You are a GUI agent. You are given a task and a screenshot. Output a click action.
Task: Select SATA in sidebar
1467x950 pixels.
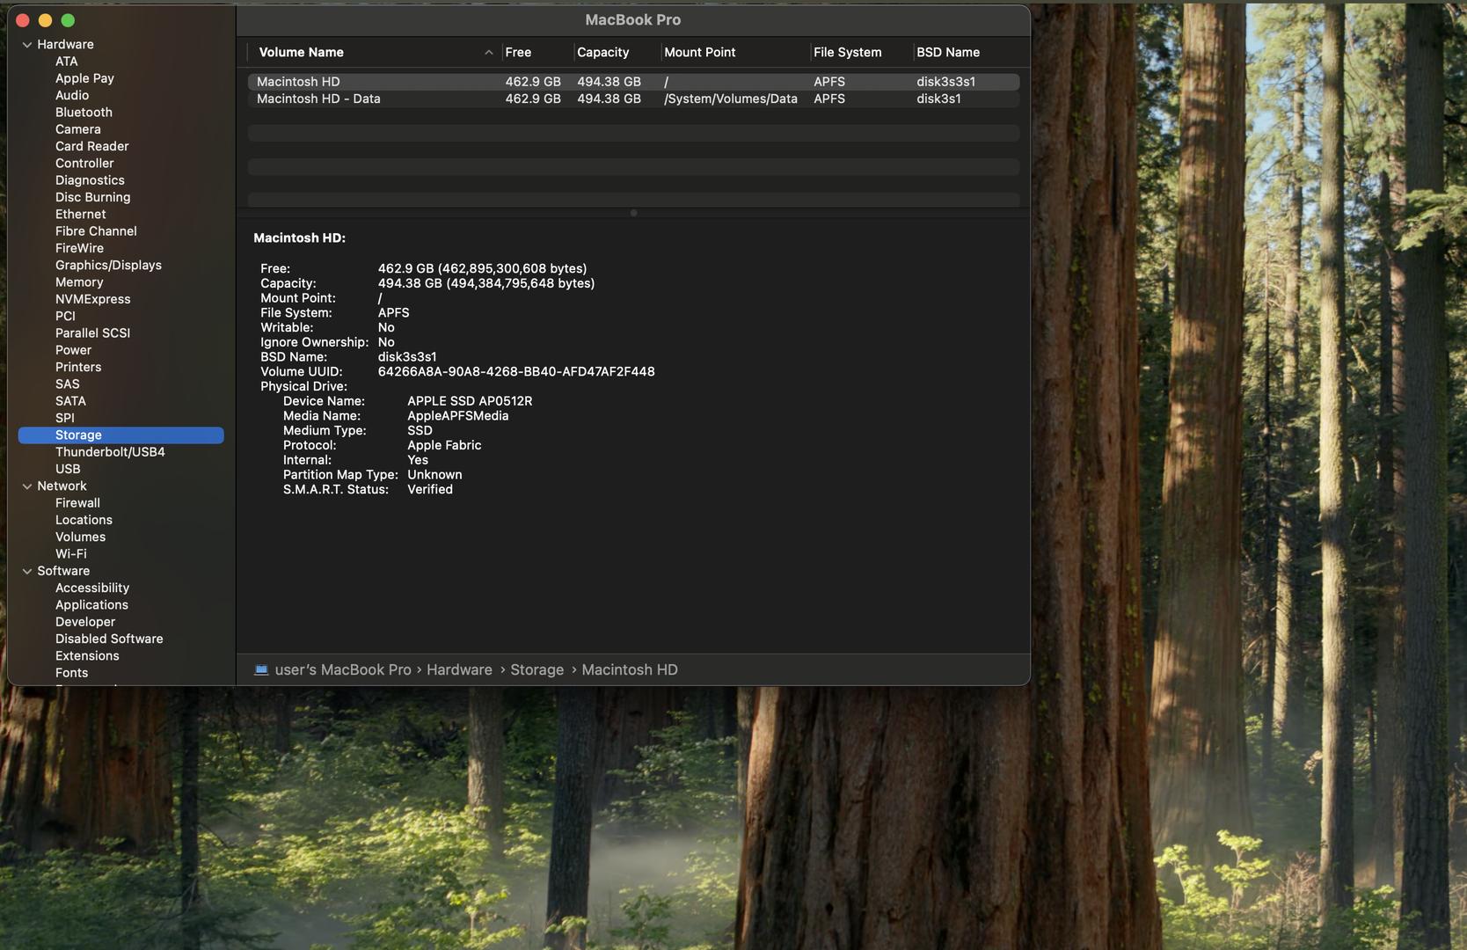70,401
